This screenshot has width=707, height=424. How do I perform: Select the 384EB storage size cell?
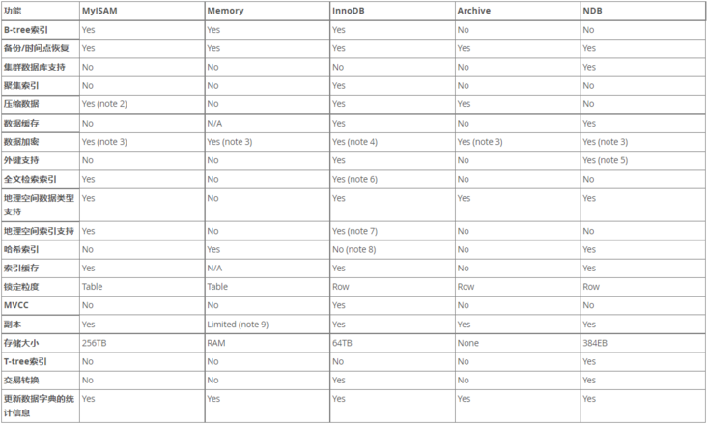click(595, 342)
